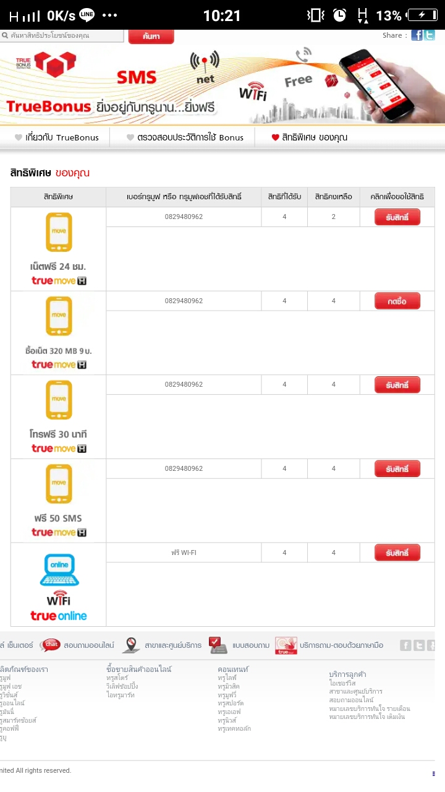Open ตรวจสอบประวัติการใช้ Bonus tab

[185, 137]
